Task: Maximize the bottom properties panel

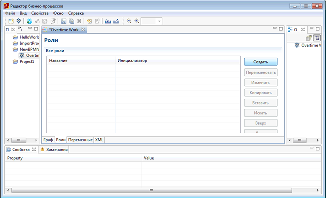Action: coord(318,148)
